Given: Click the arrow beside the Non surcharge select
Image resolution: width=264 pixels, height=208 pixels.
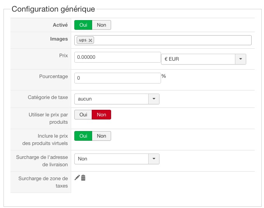Looking at the screenshot, I should pyautogui.click(x=154, y=159).
